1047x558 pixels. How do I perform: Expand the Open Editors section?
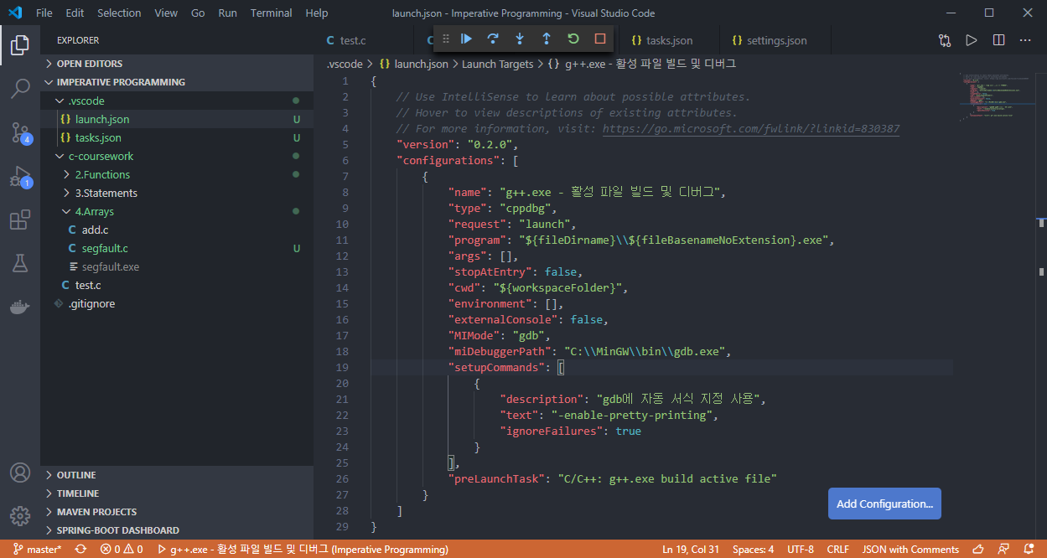(x=176, y=64)
